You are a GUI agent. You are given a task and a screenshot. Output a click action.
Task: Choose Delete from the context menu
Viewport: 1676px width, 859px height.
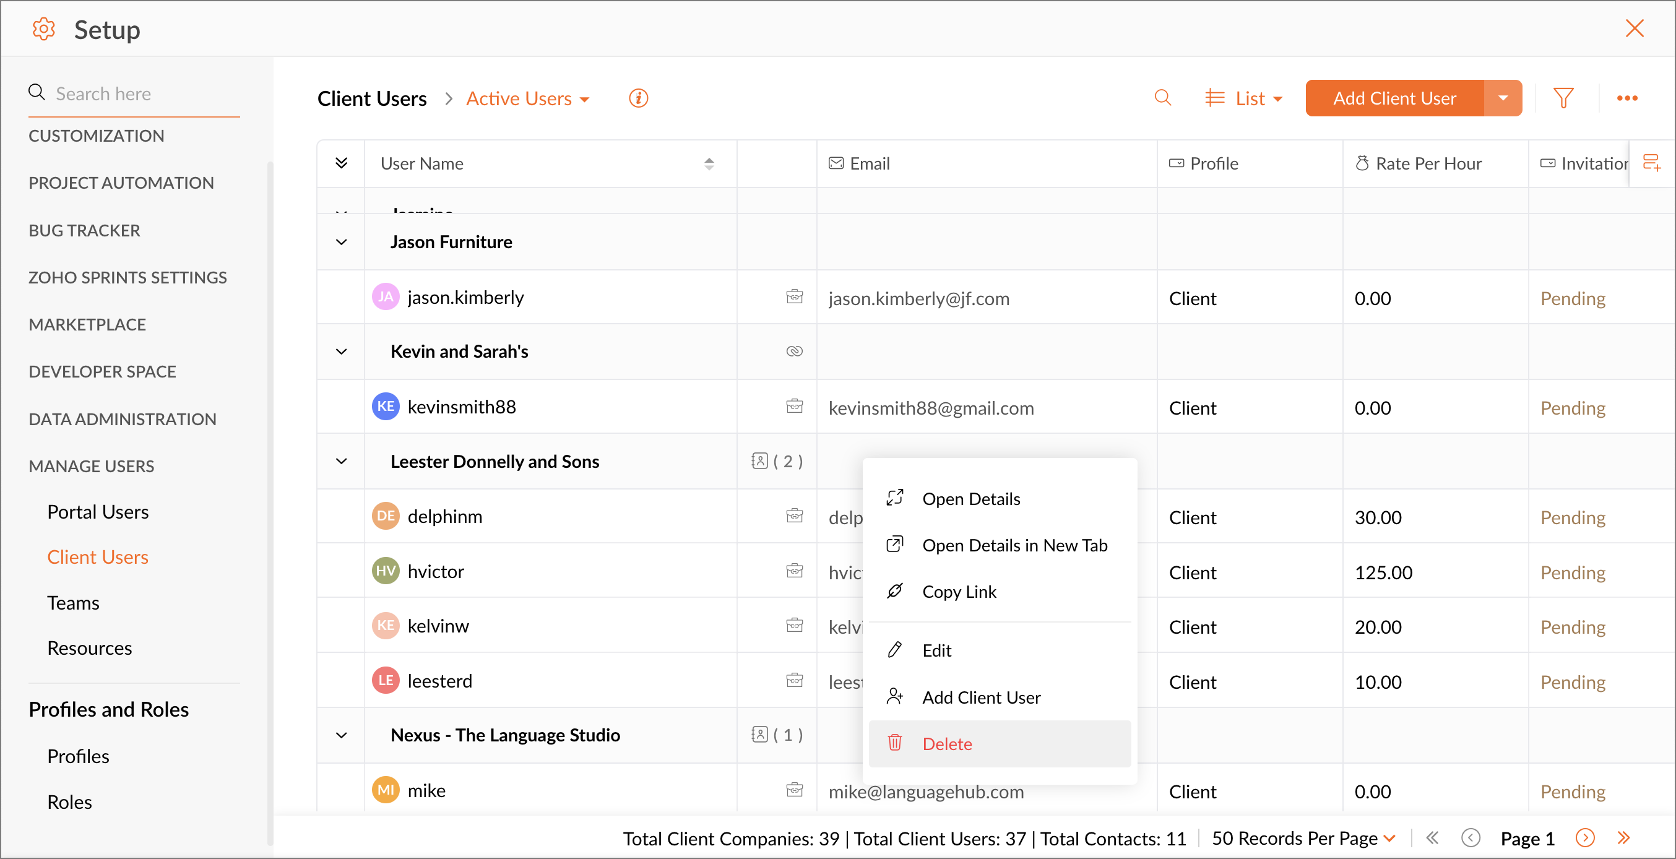coord(947,744)
